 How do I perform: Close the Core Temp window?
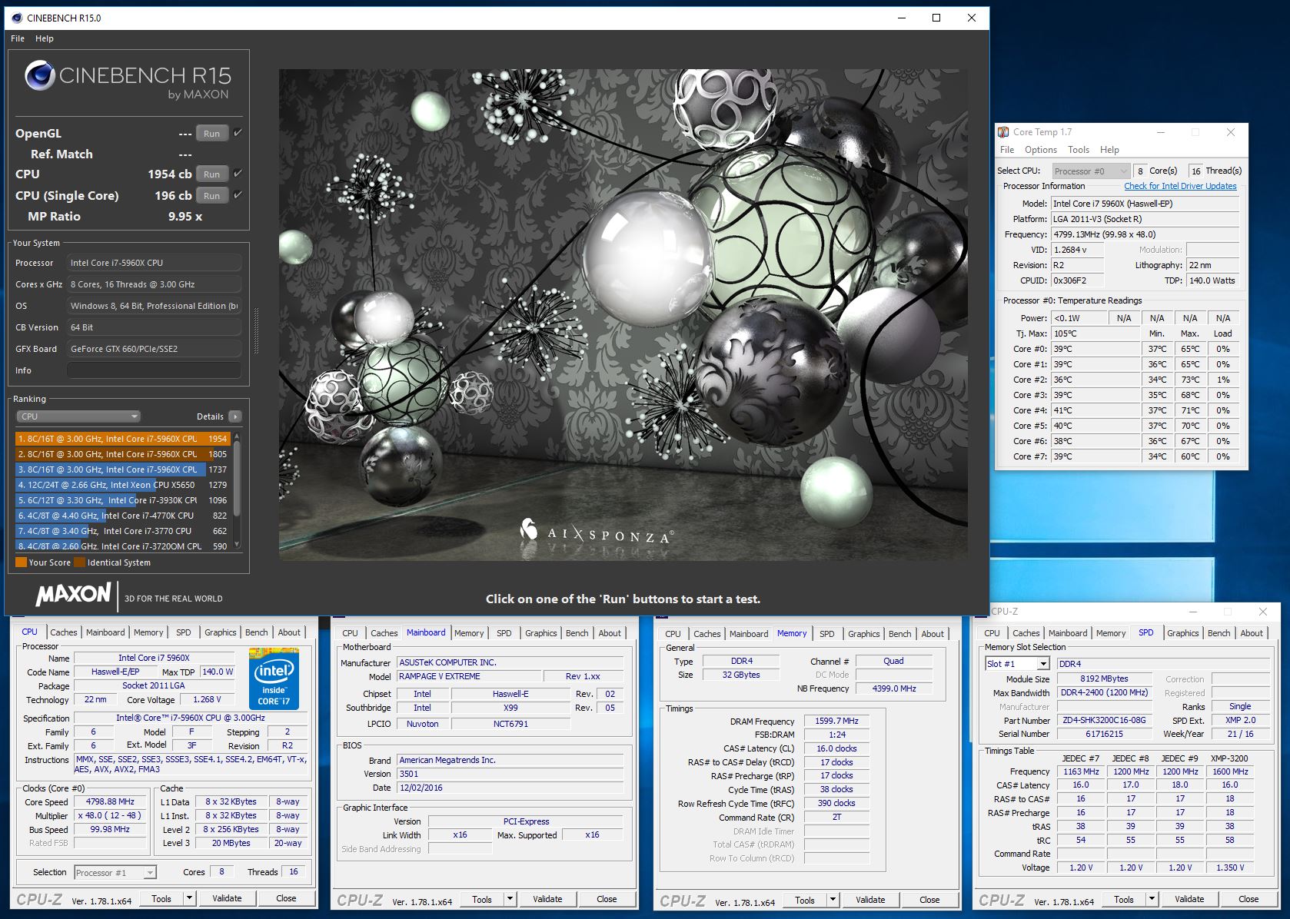coord(1231,132)
